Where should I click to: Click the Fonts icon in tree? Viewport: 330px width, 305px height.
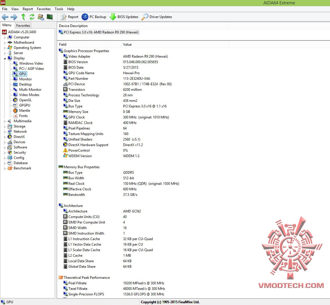click(15, 116)
